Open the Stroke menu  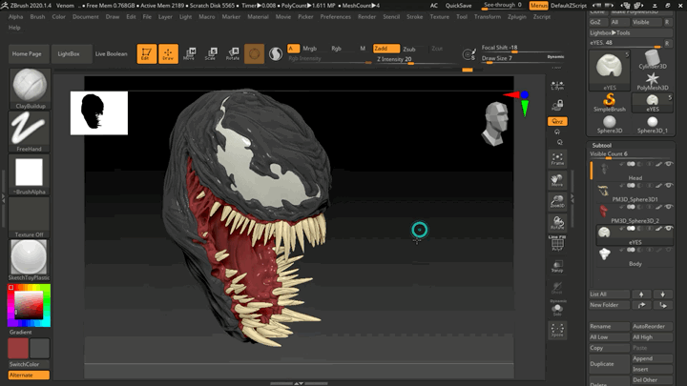pos(414,16)
